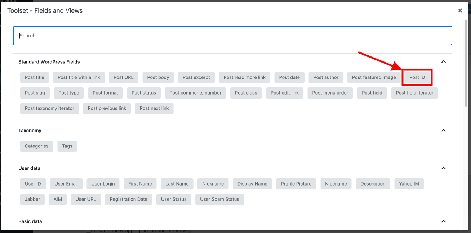Screen dimensions: 471x233
Task: Pick the Last Name field
Action: (177, 184)
